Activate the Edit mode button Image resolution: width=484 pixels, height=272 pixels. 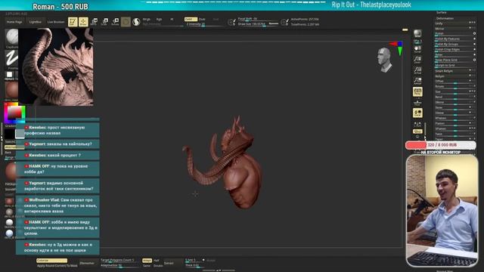[73, 22]
